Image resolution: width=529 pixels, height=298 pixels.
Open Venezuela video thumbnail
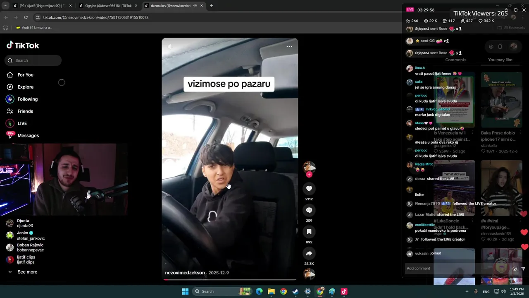pyautogui.click(x=454, y=100)
